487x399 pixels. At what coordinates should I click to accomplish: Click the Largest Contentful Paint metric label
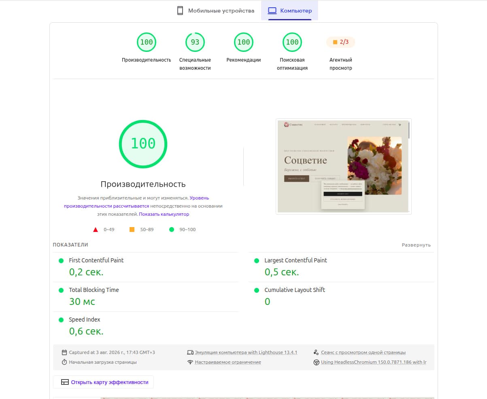[x=296, y=260]
